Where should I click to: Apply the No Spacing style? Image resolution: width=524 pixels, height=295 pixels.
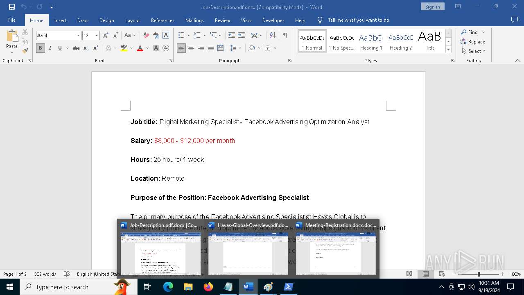click(x=342, y=41)
